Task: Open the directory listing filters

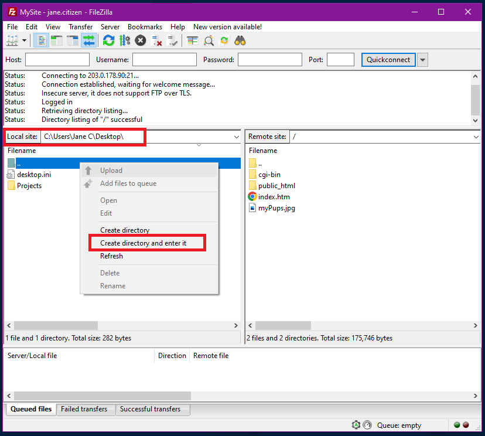Action: [192, 40]
